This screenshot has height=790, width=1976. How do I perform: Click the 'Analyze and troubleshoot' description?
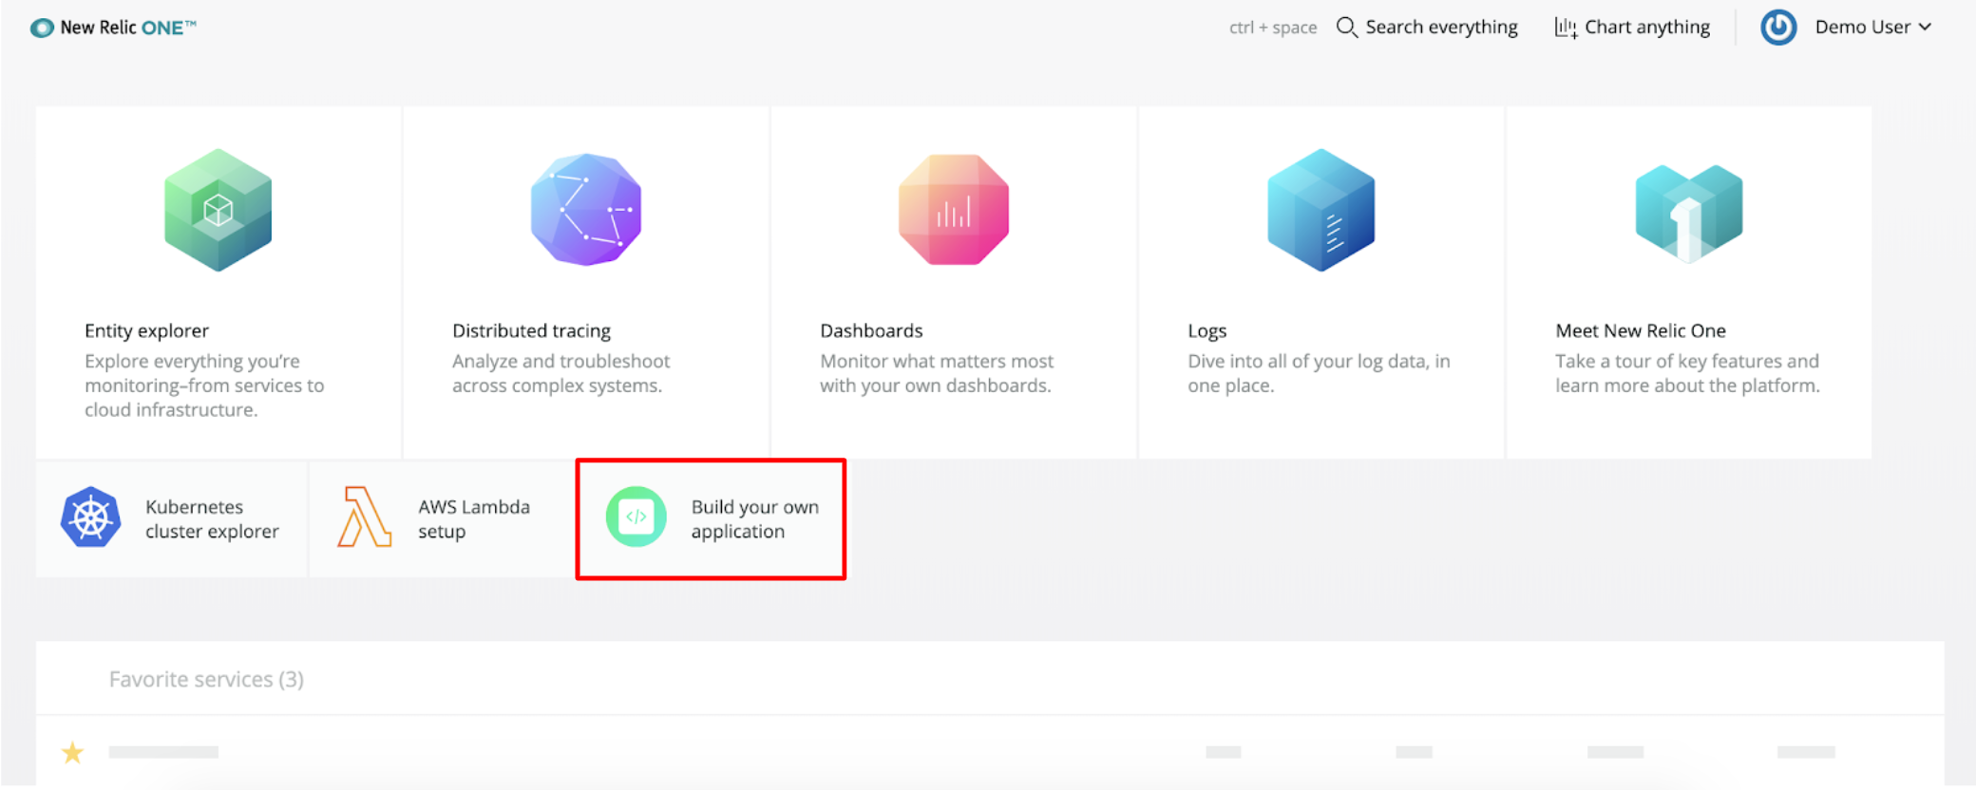pos(560,373)
